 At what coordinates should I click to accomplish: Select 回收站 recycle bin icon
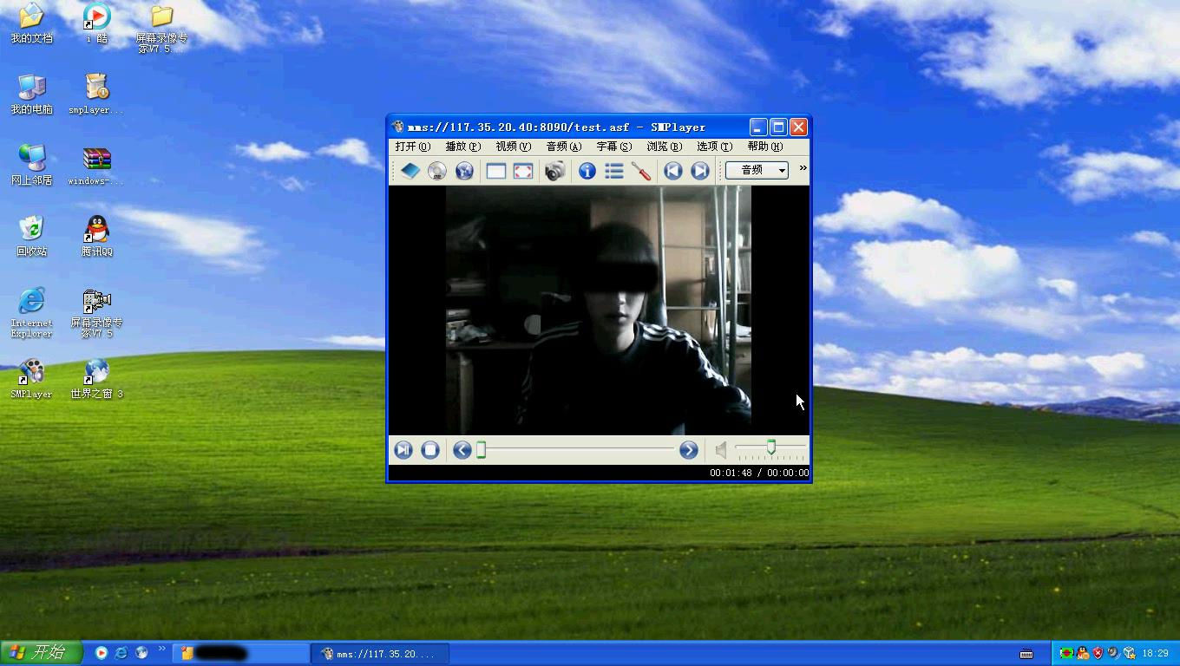click(x=31, y=237)
